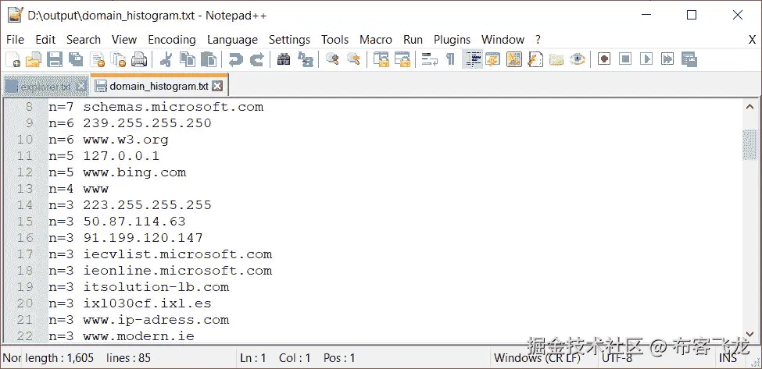Click the Print toolbar icon
Screen dimensions: 762x369
tap(139, 59)
